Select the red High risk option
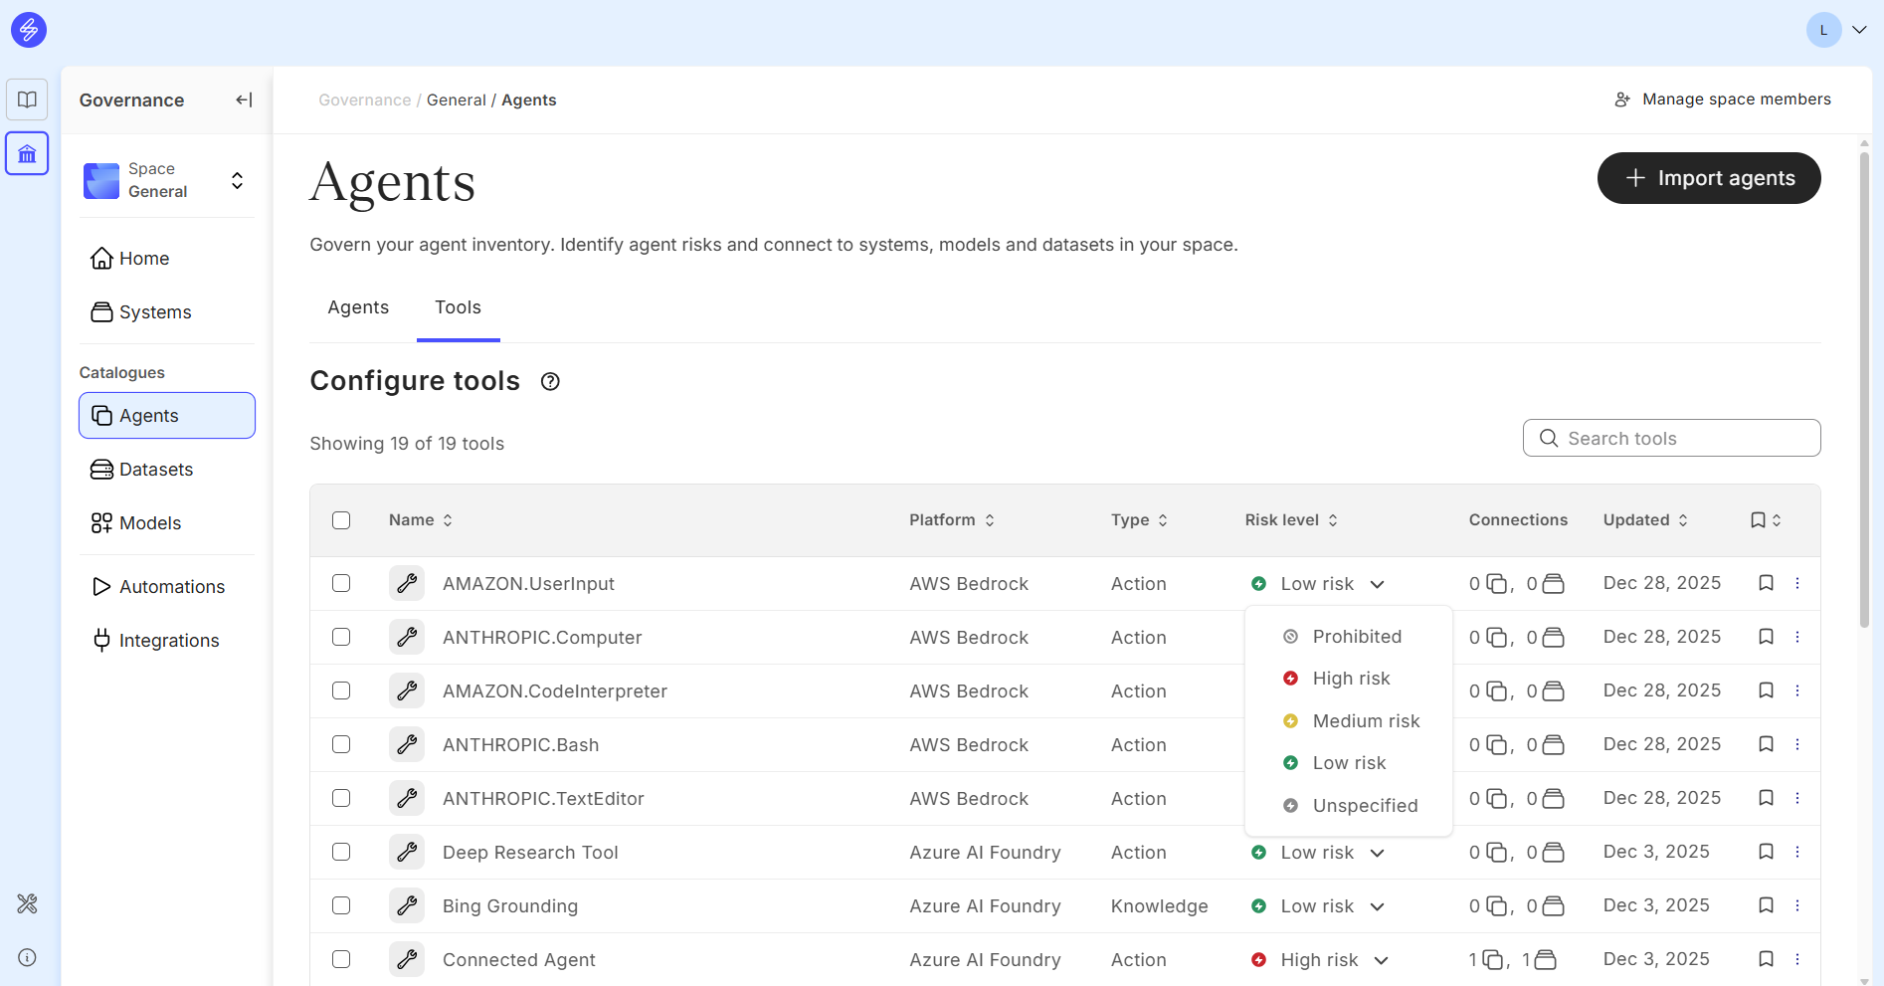 (x=1350, y=679)
